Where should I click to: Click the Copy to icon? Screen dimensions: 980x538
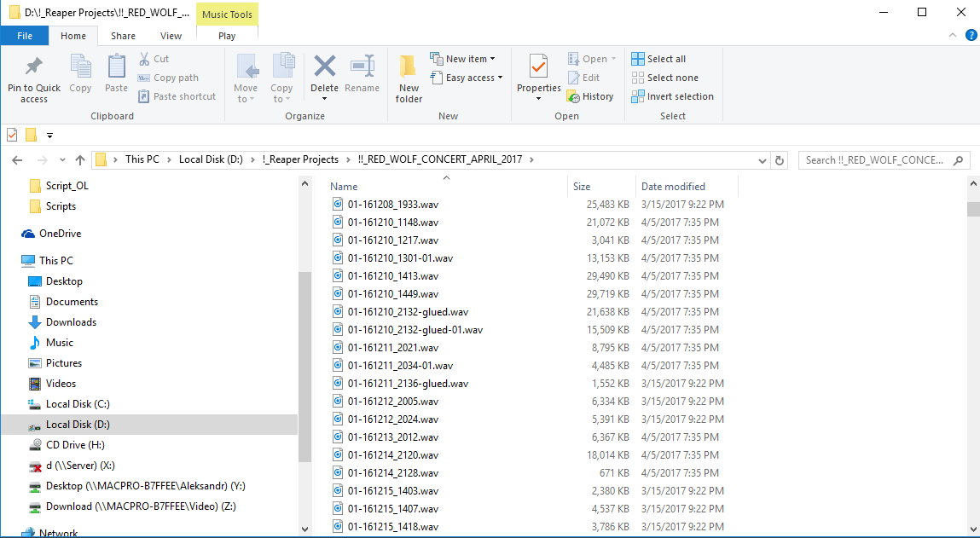pyautogui.click(x=282, y=67)
